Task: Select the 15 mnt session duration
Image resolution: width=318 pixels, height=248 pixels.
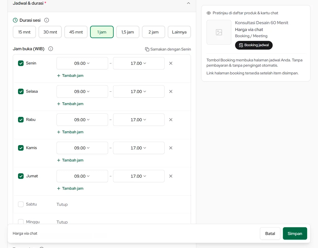Action: (x=24, y=32)
